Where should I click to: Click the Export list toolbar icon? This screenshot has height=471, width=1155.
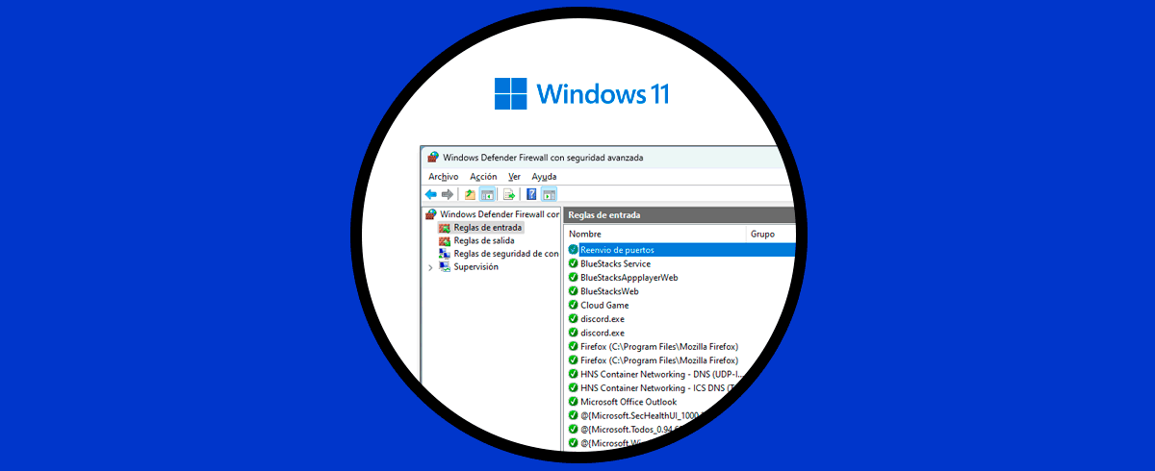(x=509, y=194)
